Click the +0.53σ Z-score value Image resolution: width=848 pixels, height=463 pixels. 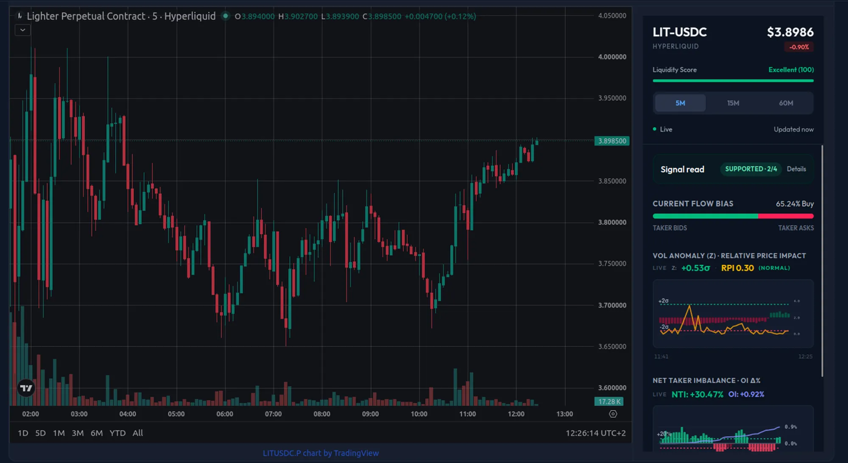coord(695,268)
